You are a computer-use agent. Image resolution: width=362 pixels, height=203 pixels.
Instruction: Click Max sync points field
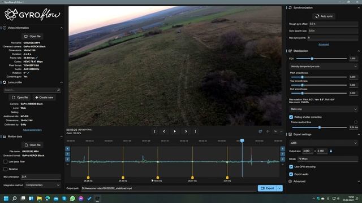[x=333, y=38]
